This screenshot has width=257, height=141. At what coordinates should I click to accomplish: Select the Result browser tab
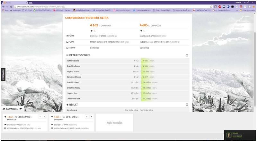point(15,3)
